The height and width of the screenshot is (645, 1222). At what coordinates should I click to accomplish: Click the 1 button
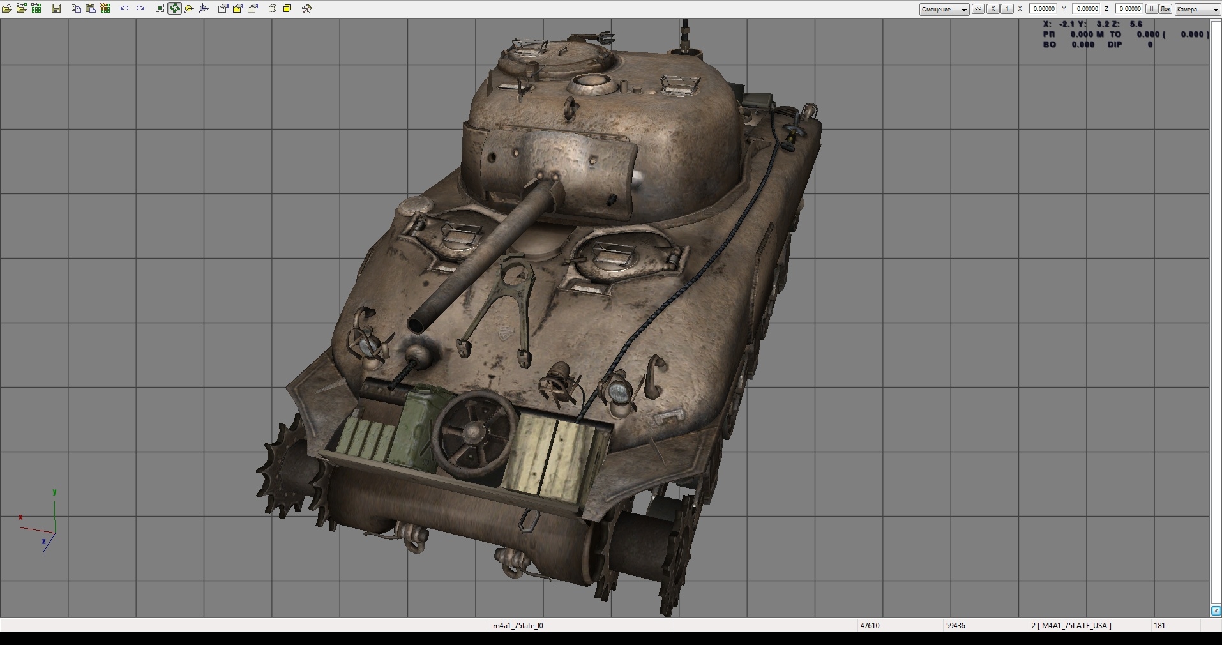click(1007, 9)
